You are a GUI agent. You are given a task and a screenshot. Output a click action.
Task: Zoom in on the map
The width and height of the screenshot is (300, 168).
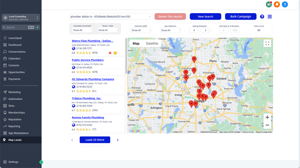[x=267, y=117]
